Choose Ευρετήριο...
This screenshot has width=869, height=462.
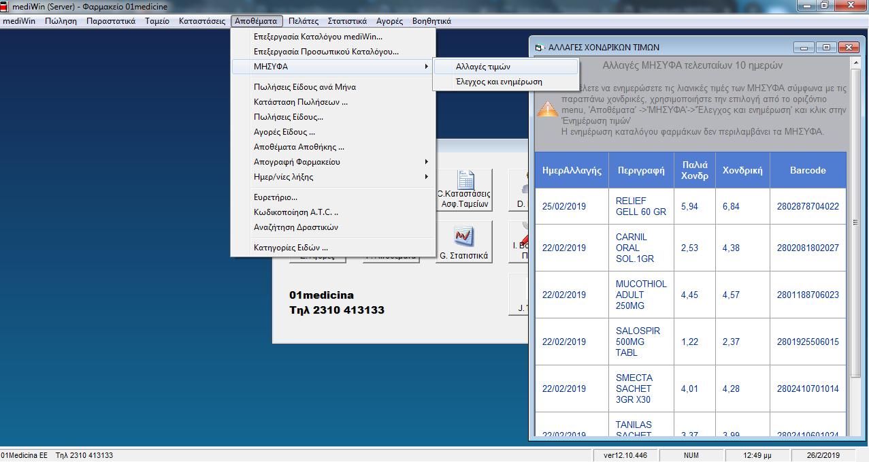333,197
